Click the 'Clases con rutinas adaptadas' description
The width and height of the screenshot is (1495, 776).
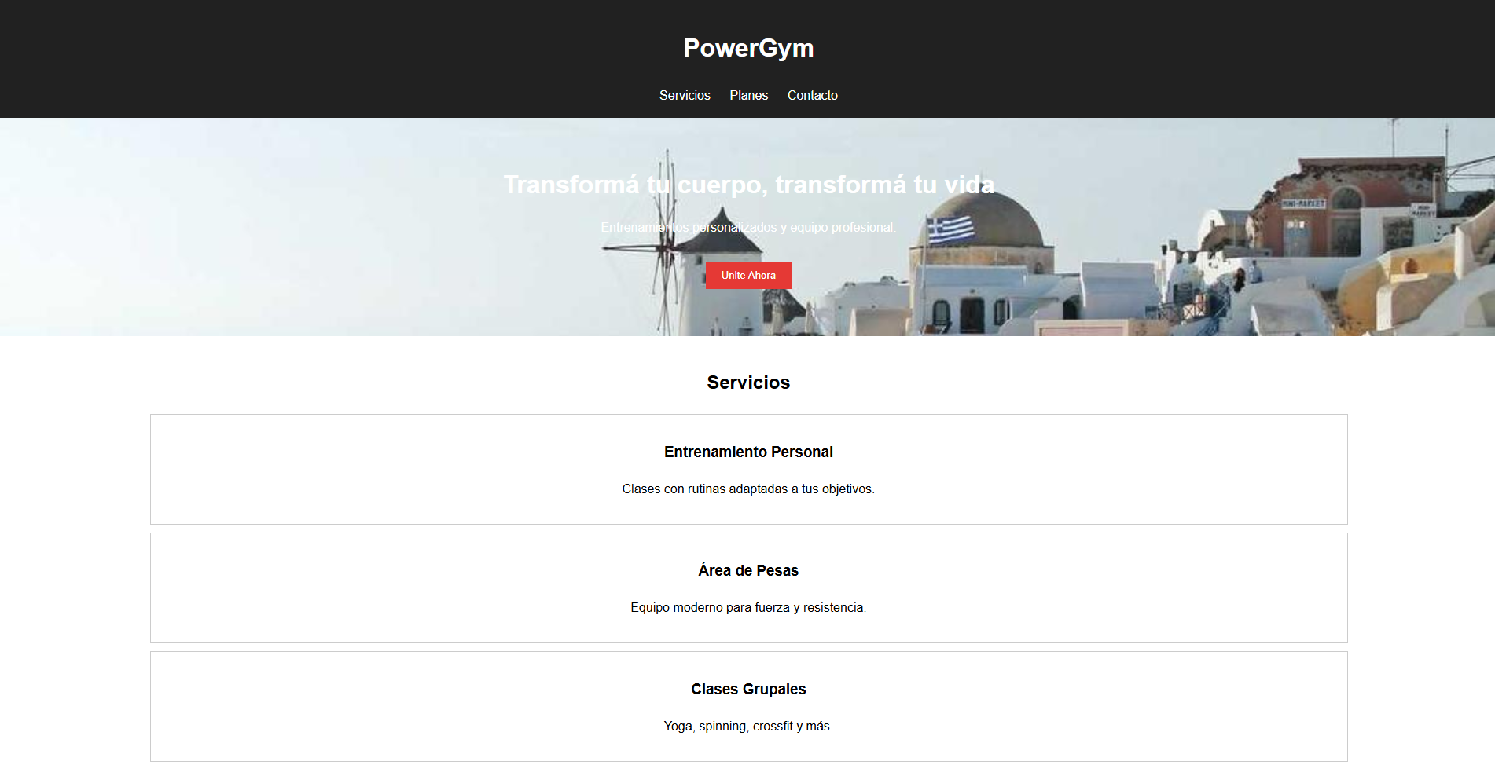747,489
